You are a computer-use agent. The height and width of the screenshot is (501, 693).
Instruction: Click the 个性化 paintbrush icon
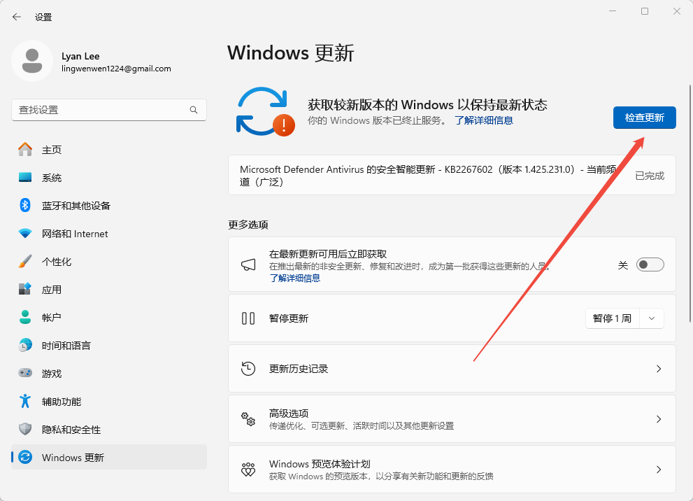(25, 261)
